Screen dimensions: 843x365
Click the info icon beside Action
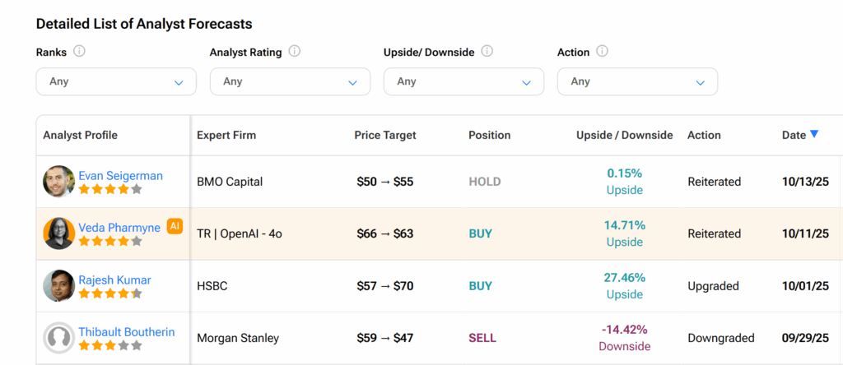tap(602, 51)
